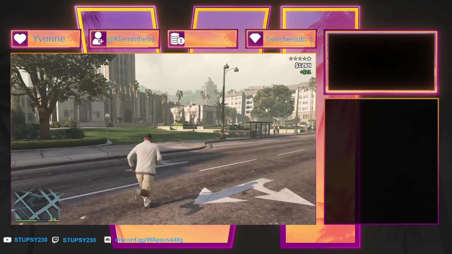
Task: Click the diamond icon beside Twitcherlab
Action: tap(255, 39)
